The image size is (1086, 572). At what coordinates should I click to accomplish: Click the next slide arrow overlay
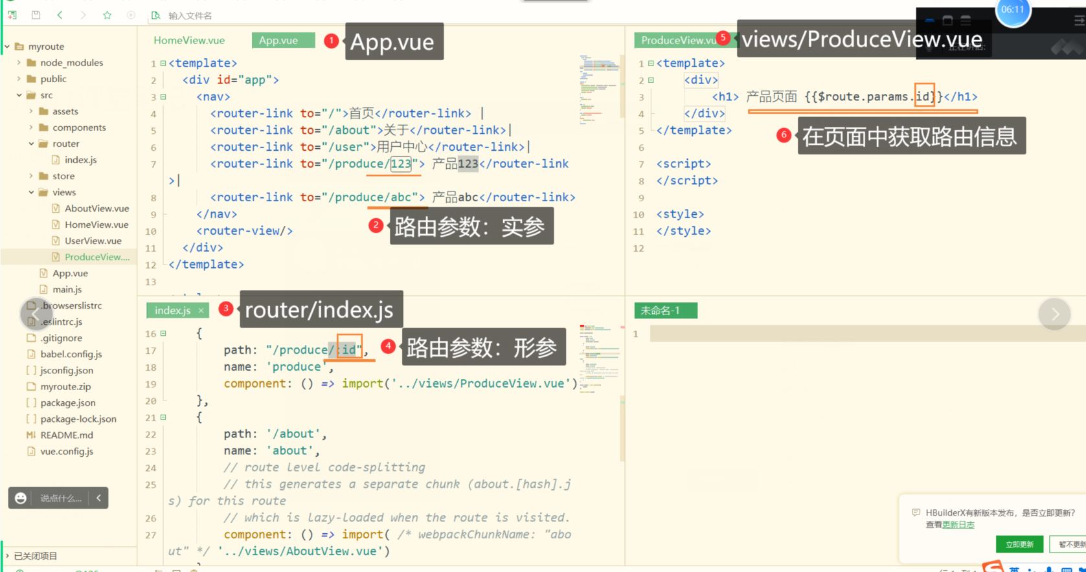[x=1054, y=314]
